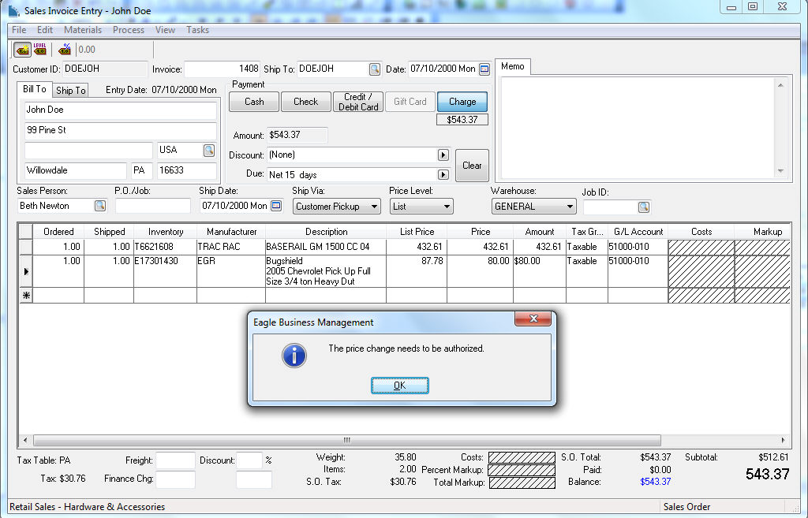Open the Materials menu
Image resolution: width=808 pixels, height=518 pixels.
click(83, 30)
